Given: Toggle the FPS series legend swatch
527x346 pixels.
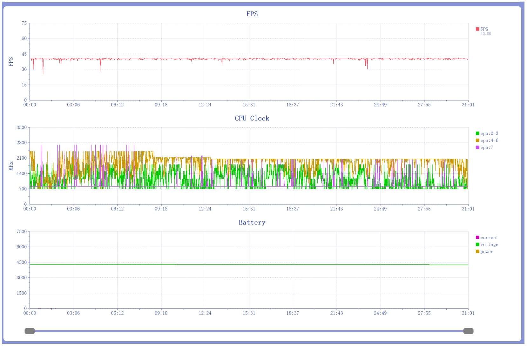Looking at the screenshot, I should point(477,29).
